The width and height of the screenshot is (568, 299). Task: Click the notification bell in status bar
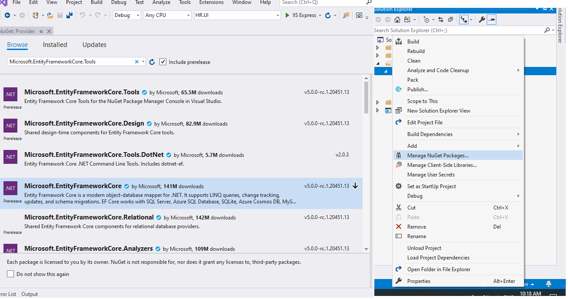[x=548, y=284]
